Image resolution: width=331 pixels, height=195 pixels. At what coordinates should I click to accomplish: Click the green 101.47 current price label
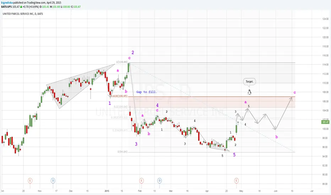(x=325, y=122)
